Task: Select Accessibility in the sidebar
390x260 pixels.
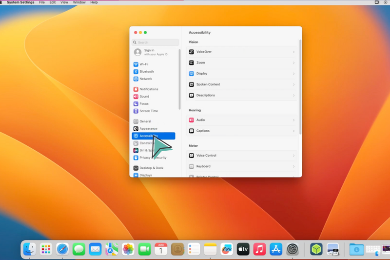Action: [154, 136]
